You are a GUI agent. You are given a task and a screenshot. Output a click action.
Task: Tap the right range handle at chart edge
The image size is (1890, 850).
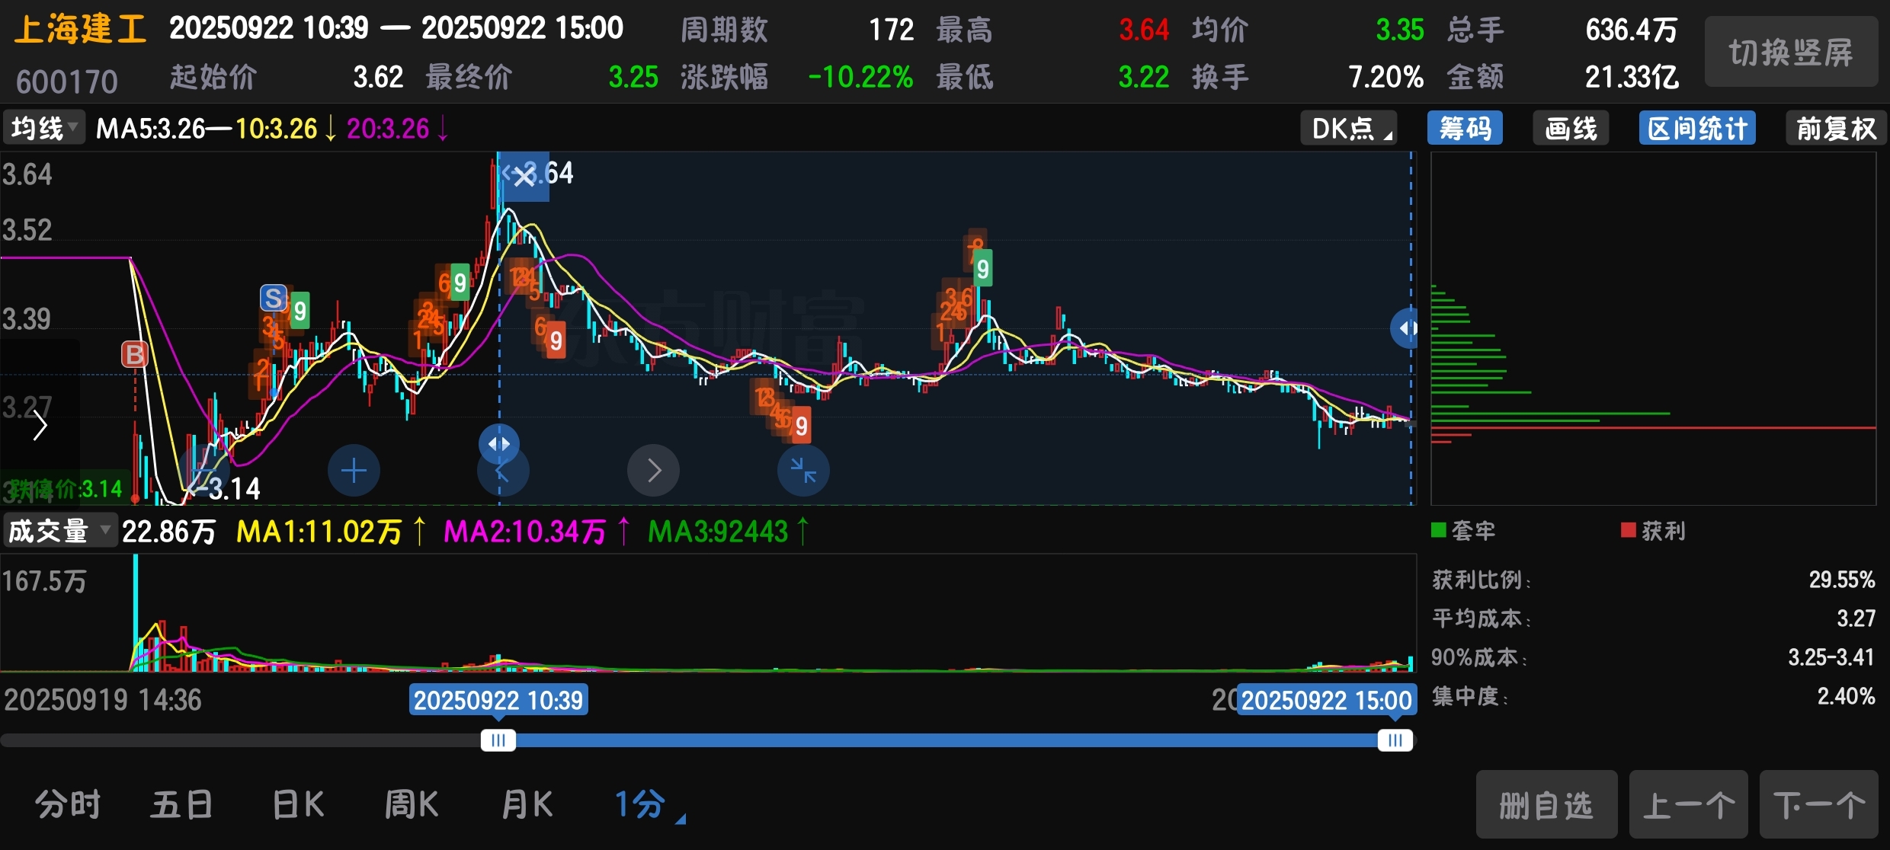pos(1405,328)
